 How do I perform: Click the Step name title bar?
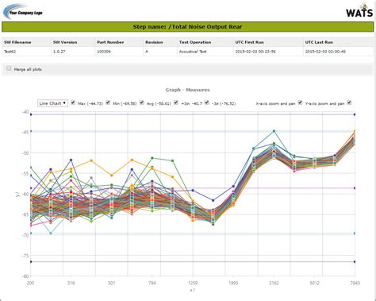pyautogui.click(x=188, y=27)
